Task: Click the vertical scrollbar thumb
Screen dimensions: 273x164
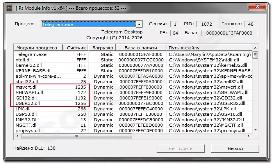Action: 255,55
